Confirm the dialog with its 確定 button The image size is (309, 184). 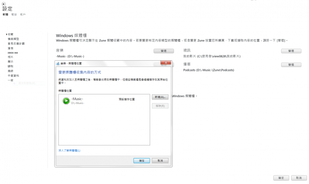141,160
